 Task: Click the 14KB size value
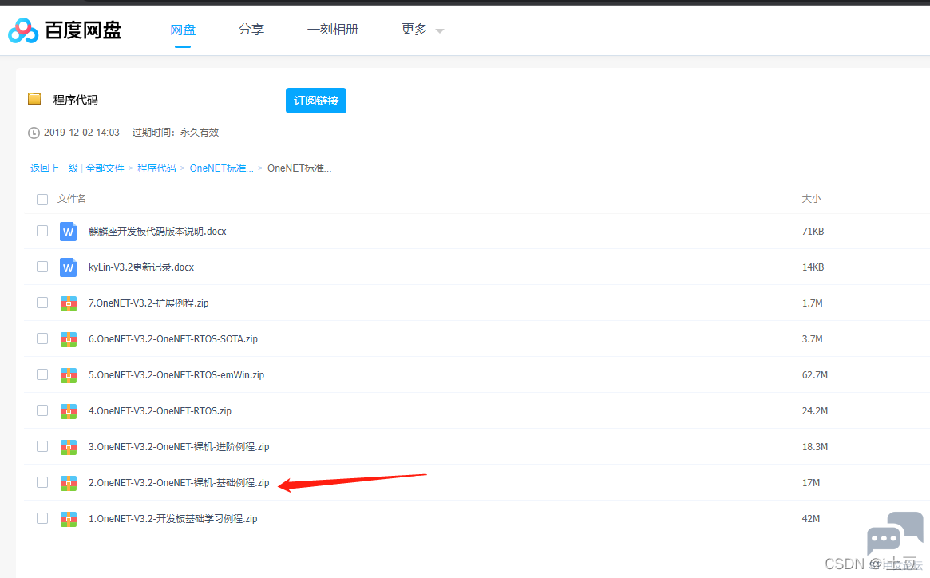813,267
